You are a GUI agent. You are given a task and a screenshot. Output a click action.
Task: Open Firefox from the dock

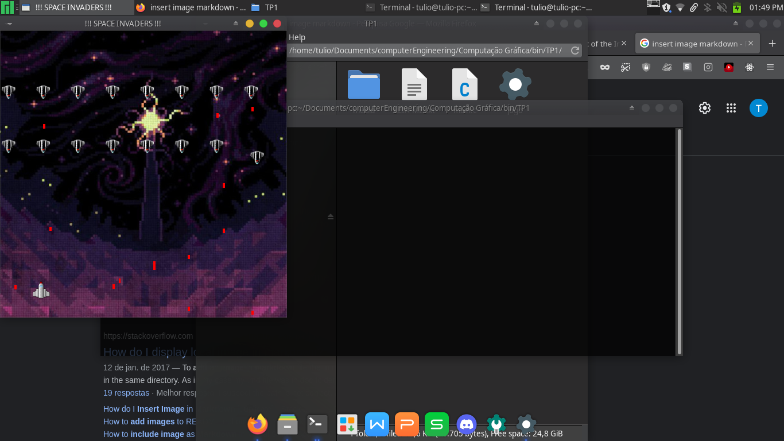258,424
